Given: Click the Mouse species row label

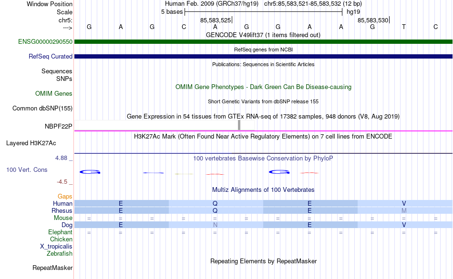Looking at the screenshot, I should click(63, 218).
